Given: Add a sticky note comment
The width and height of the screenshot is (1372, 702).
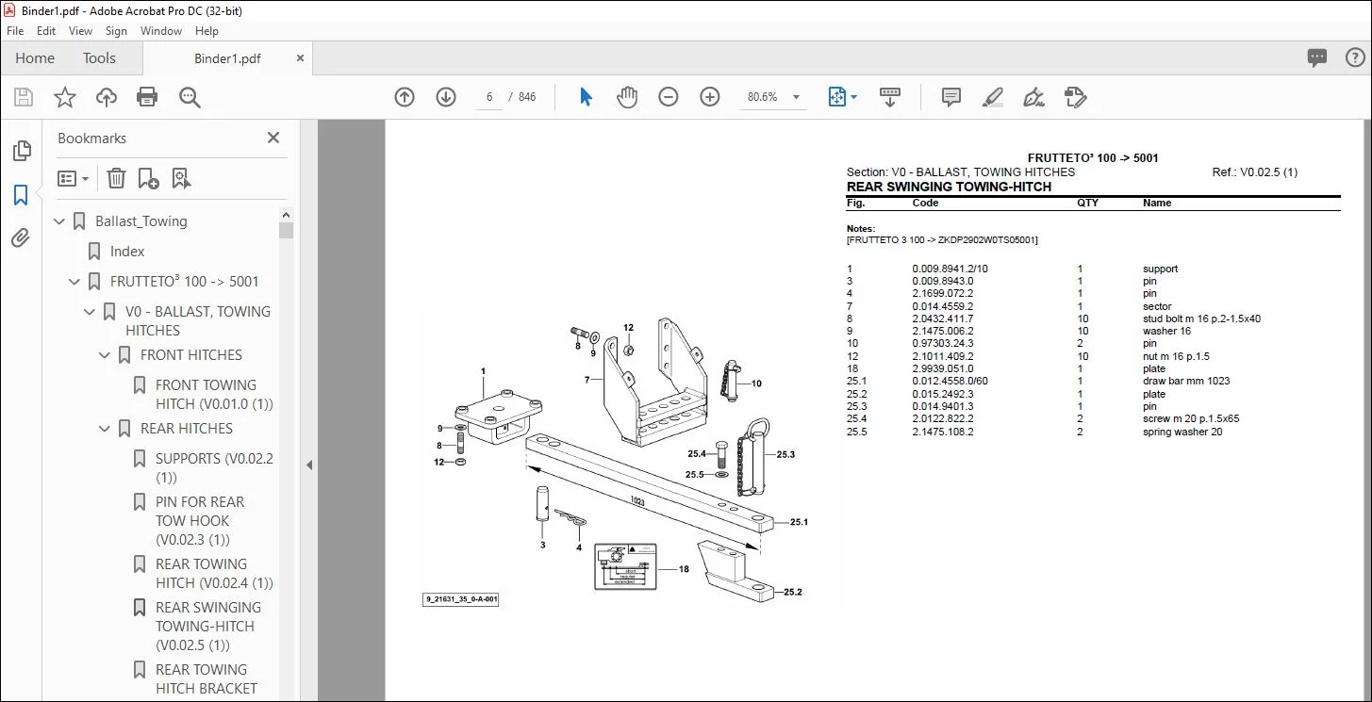Looking at the screenshot, I should (951, 97).
